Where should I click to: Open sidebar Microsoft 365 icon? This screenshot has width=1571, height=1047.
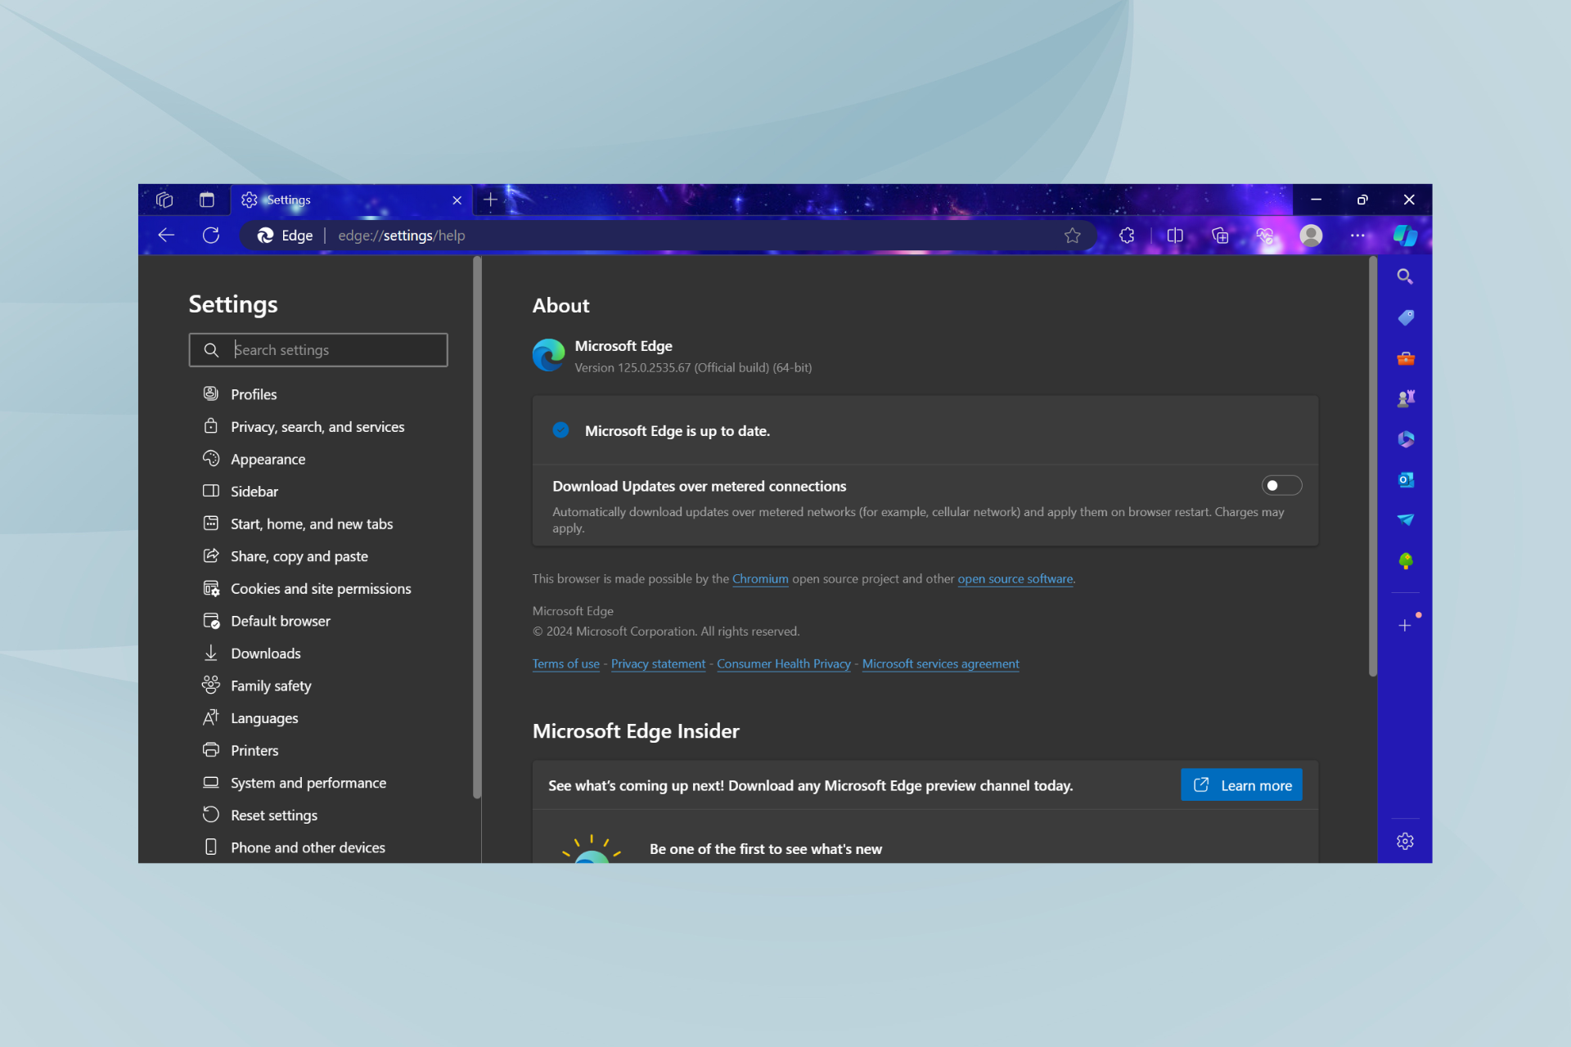1405,439
